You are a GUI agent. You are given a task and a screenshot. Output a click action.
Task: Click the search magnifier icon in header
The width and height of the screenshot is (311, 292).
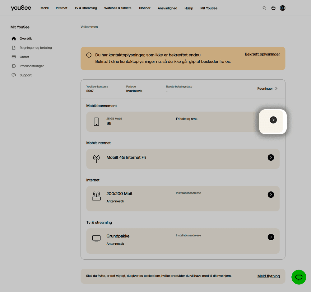[x=264, y=8]
